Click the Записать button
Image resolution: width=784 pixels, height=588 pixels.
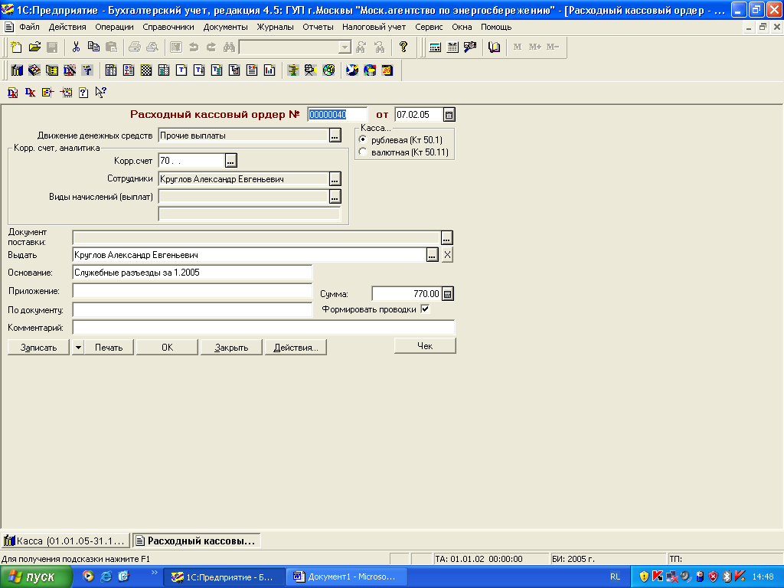pos(38,348)
